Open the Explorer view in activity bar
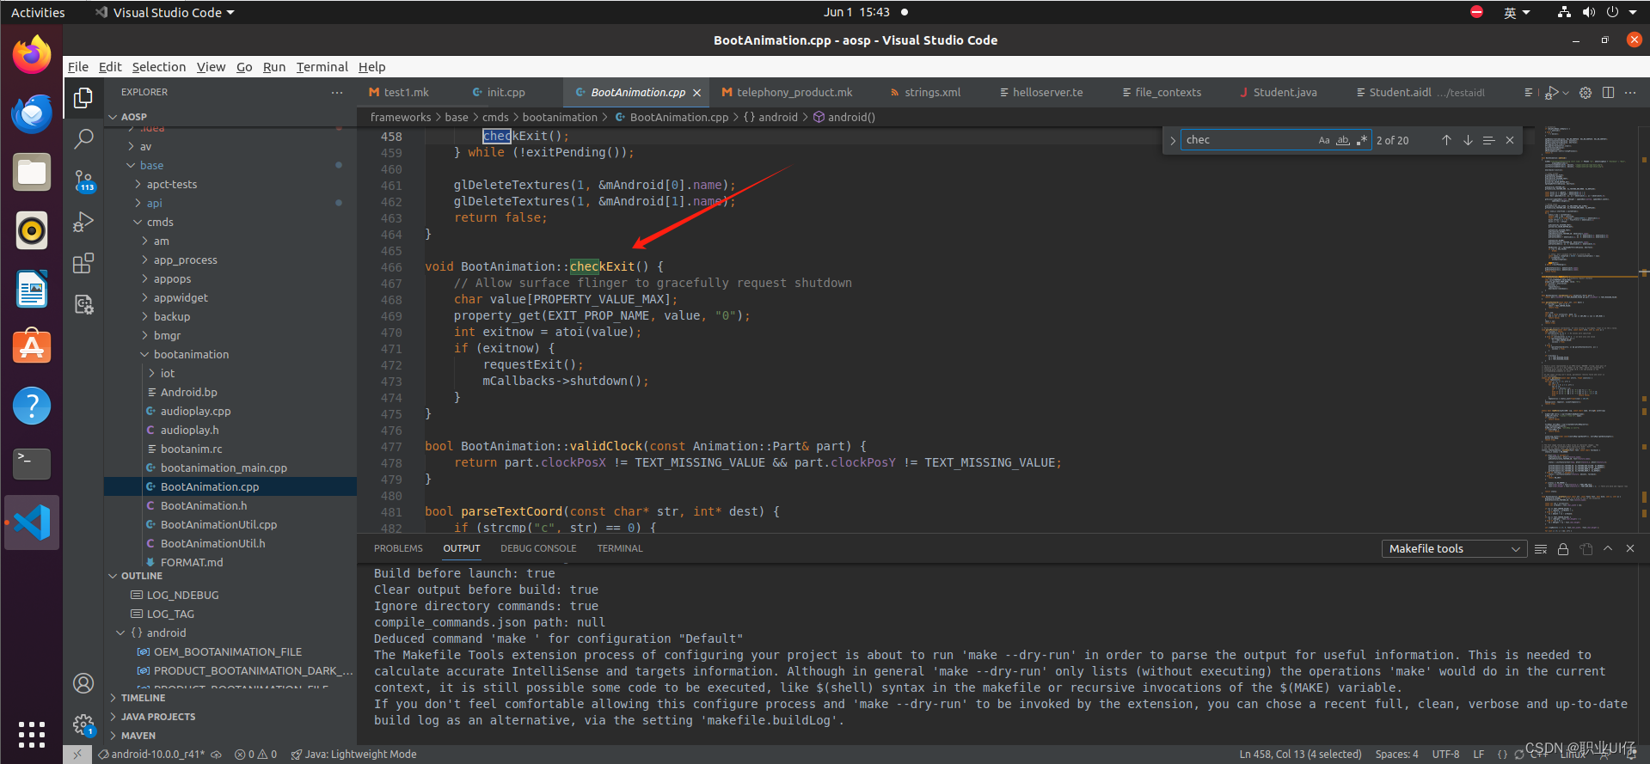 (83, 98)
